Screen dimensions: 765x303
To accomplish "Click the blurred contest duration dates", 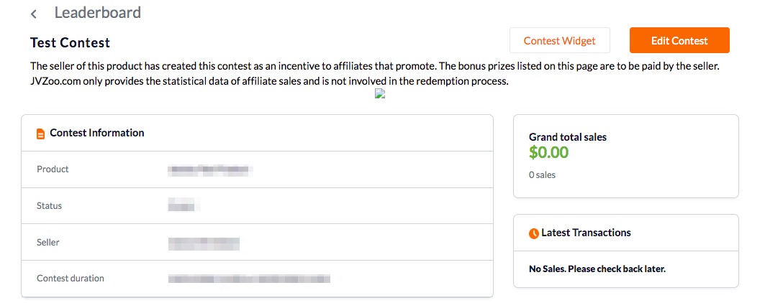I will pos(249,279).
